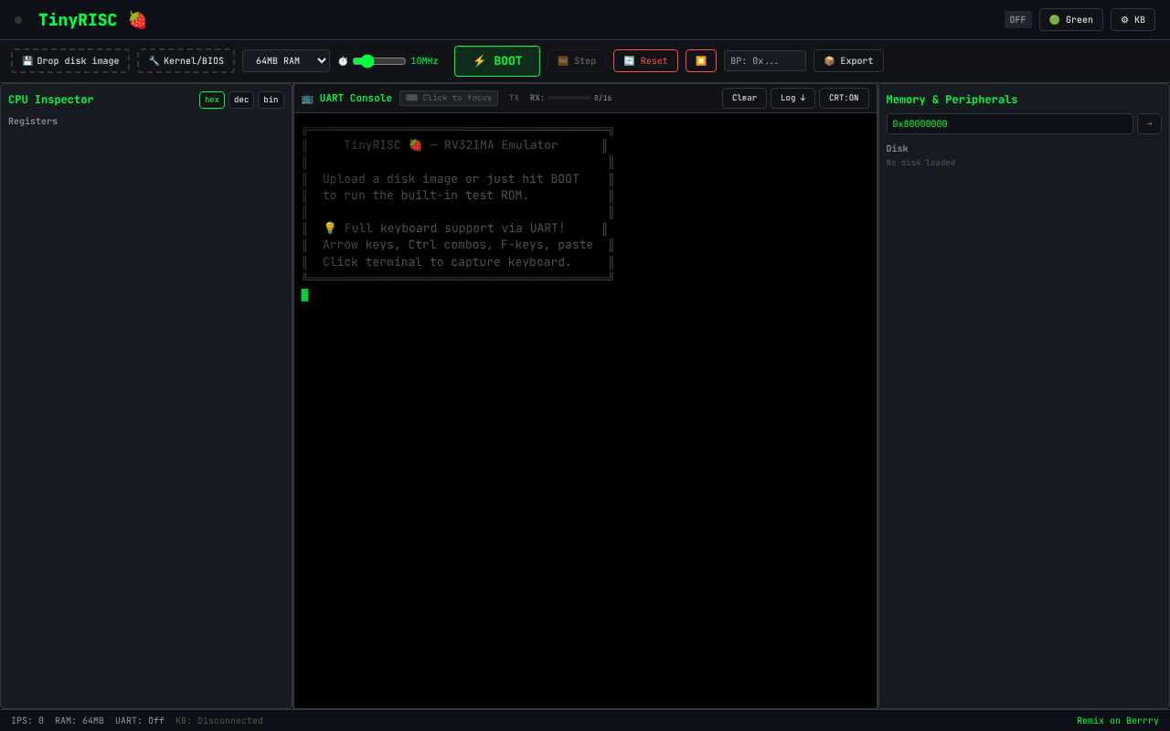The height and width of the screenshot is (731, 1170).
Task: Adjust the CPU clock speed slider
Action: coord(379,61)
